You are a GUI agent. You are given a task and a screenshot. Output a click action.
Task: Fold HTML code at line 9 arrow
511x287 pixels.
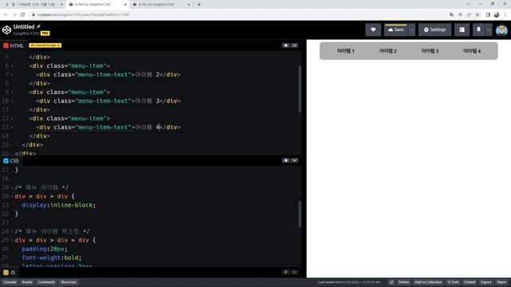pyautogui.click(x=12, y=92)
